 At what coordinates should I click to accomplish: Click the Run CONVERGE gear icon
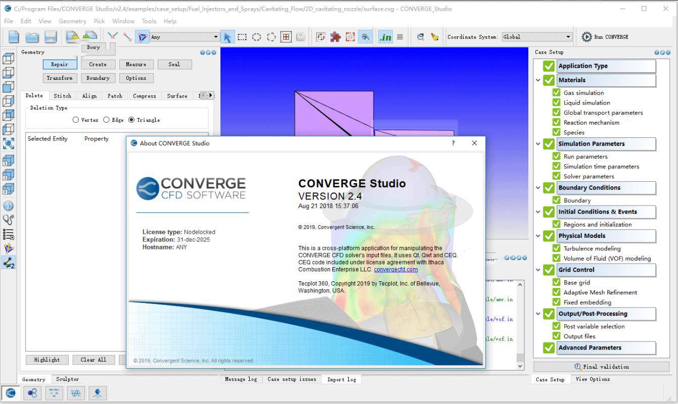[586, 37]
